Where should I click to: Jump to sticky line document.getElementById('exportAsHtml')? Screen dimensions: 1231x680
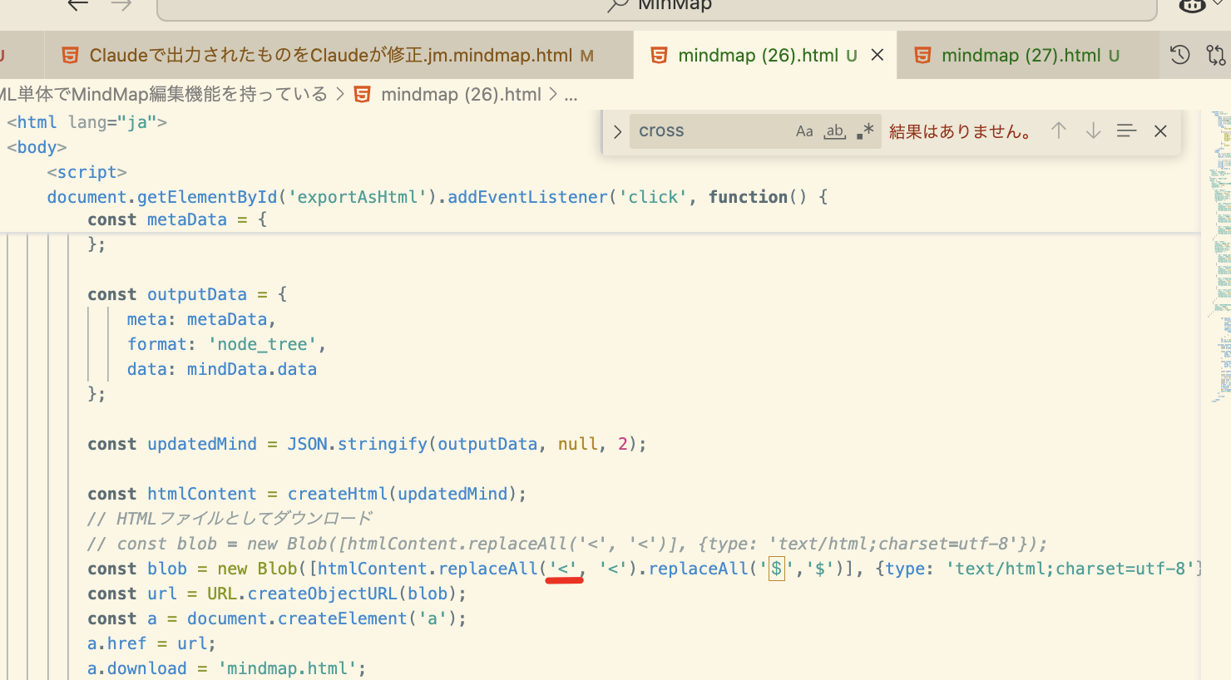point(438,197)
